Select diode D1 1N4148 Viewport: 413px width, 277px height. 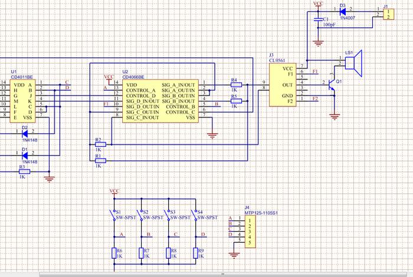(x=25, y=155)
